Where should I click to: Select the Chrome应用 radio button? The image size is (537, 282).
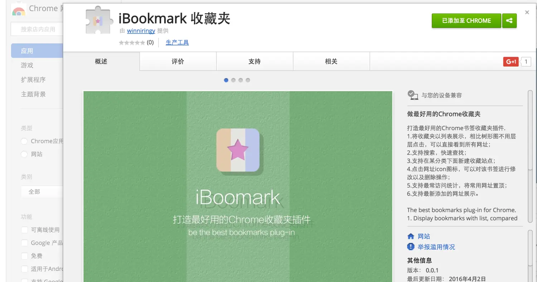(24, 141)
